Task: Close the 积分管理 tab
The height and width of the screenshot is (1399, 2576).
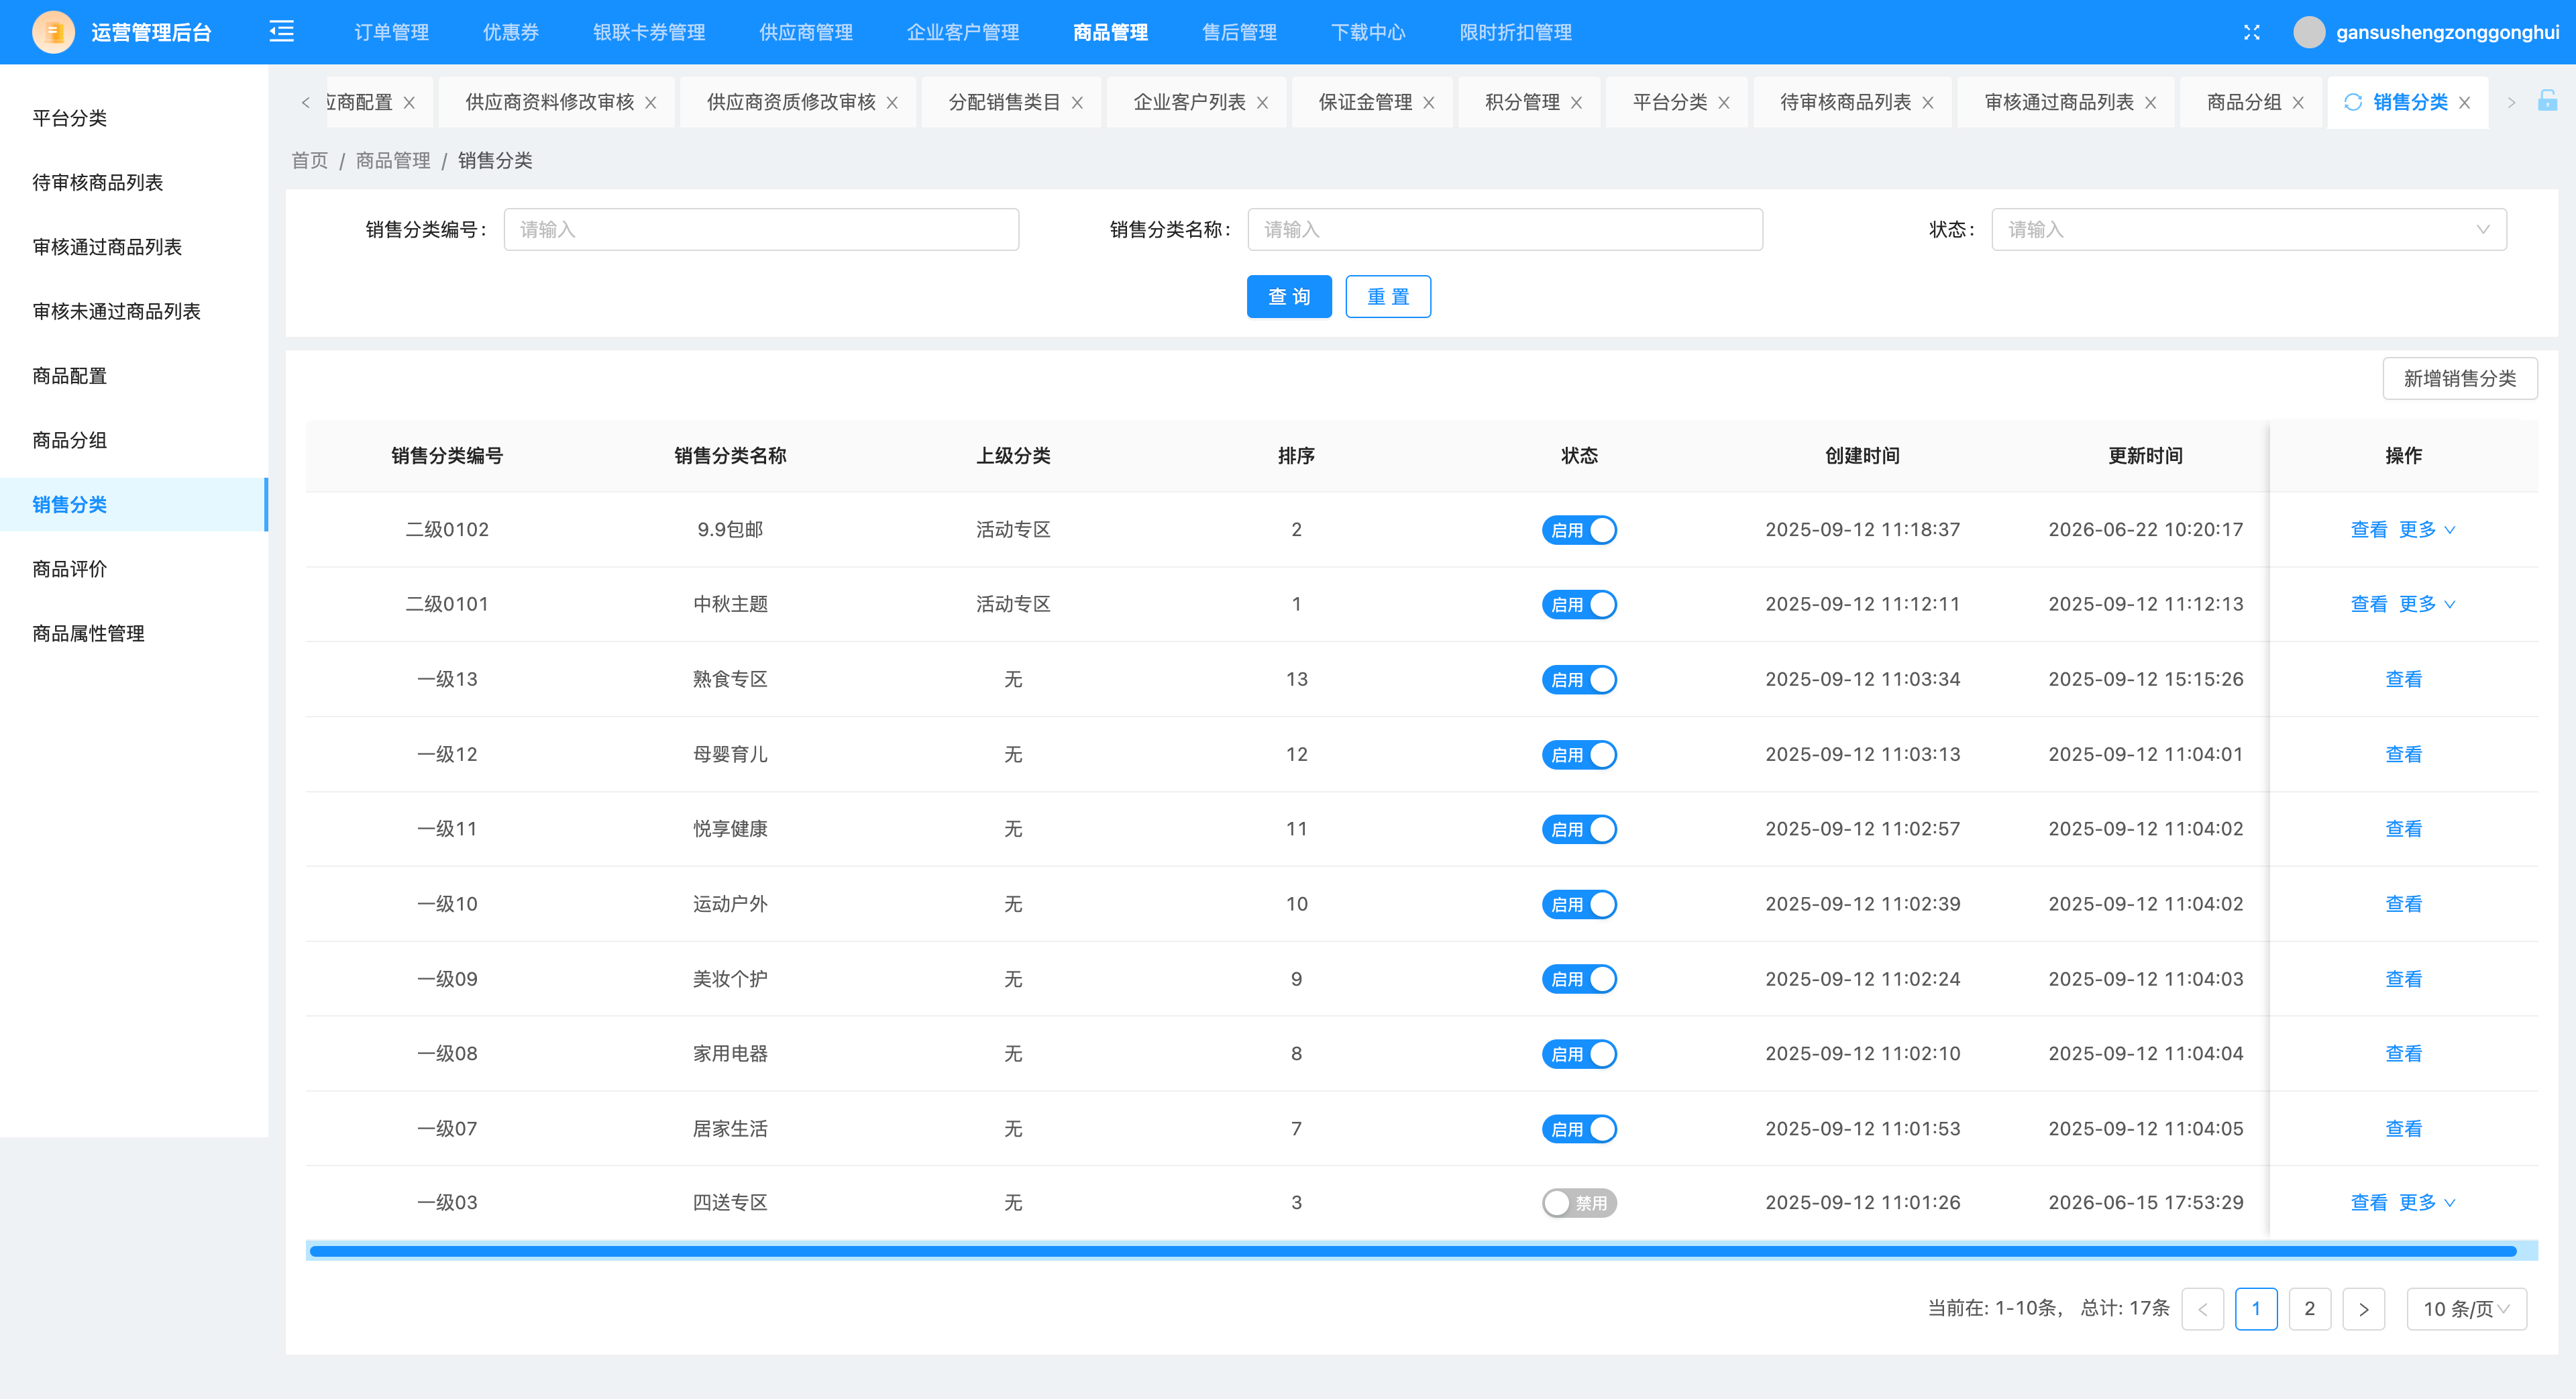Action: coord(1576,103)
